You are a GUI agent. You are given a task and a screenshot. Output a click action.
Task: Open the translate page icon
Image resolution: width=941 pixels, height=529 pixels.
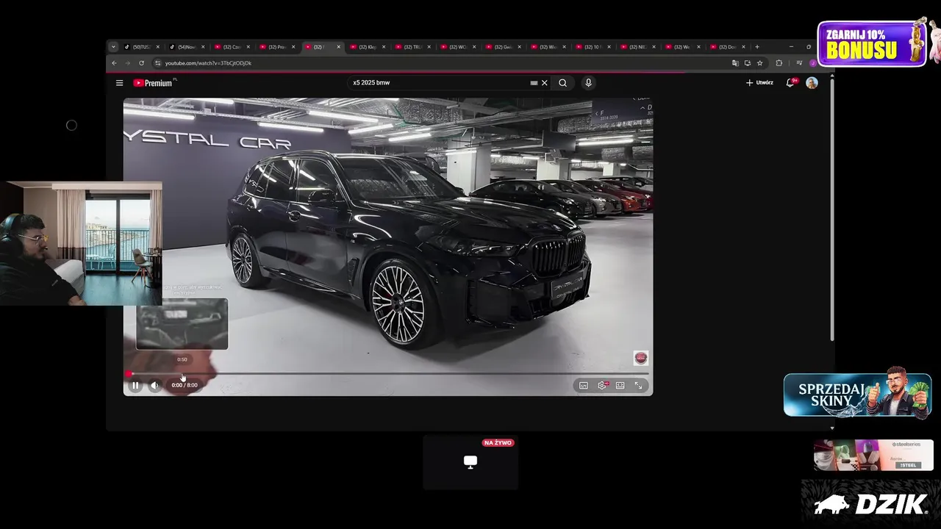[735, 63]
